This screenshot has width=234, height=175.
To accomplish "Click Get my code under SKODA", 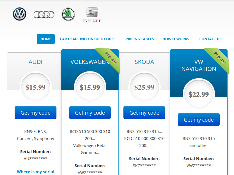I will [x=144, y=113].
